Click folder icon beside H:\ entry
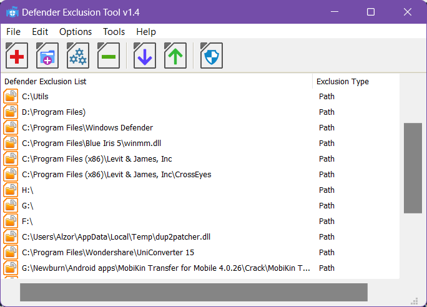Screen dimensions: 427x307 [x=11, y=190]
